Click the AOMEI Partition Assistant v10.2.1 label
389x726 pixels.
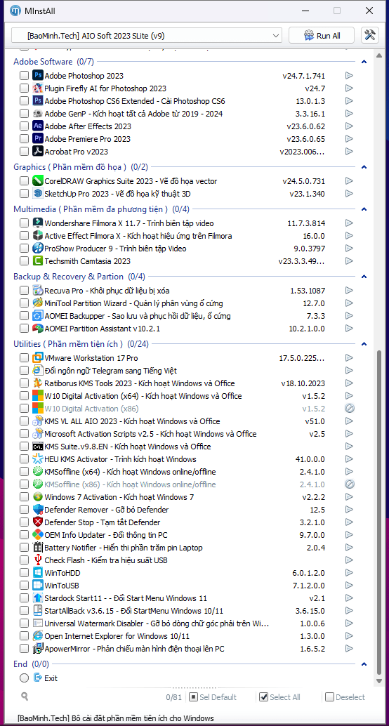(101, 329)
